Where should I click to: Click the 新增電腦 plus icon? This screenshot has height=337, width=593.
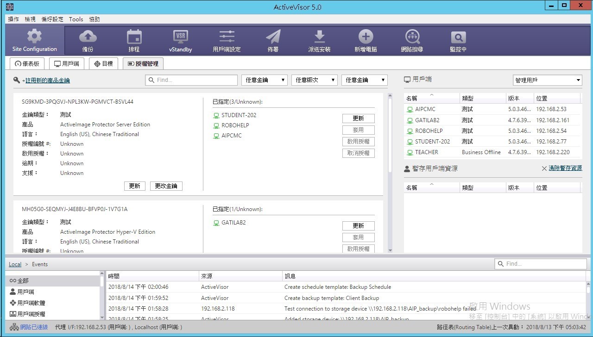pyautogui.click(x=366, y=37)
